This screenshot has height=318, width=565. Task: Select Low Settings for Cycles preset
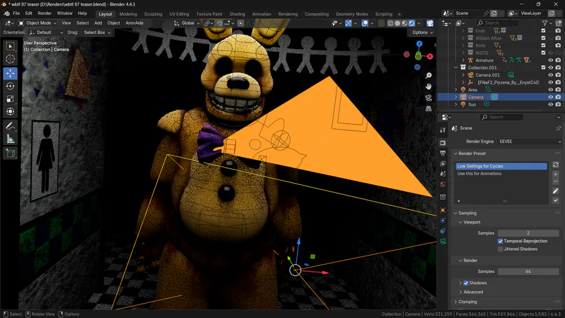(x=501, y=166)
